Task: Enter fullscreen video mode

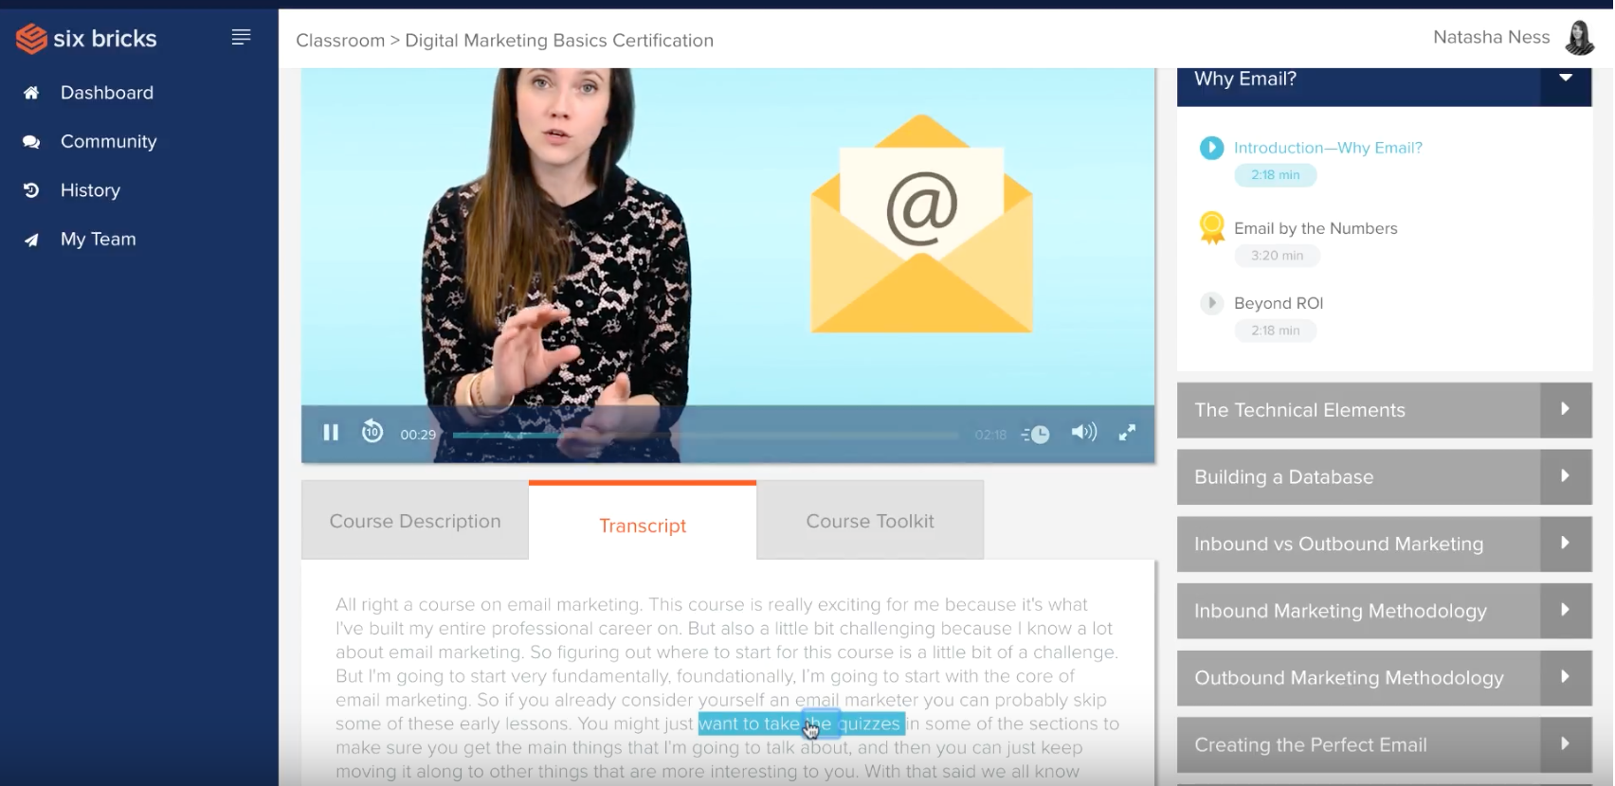Action: (1127, 433)
